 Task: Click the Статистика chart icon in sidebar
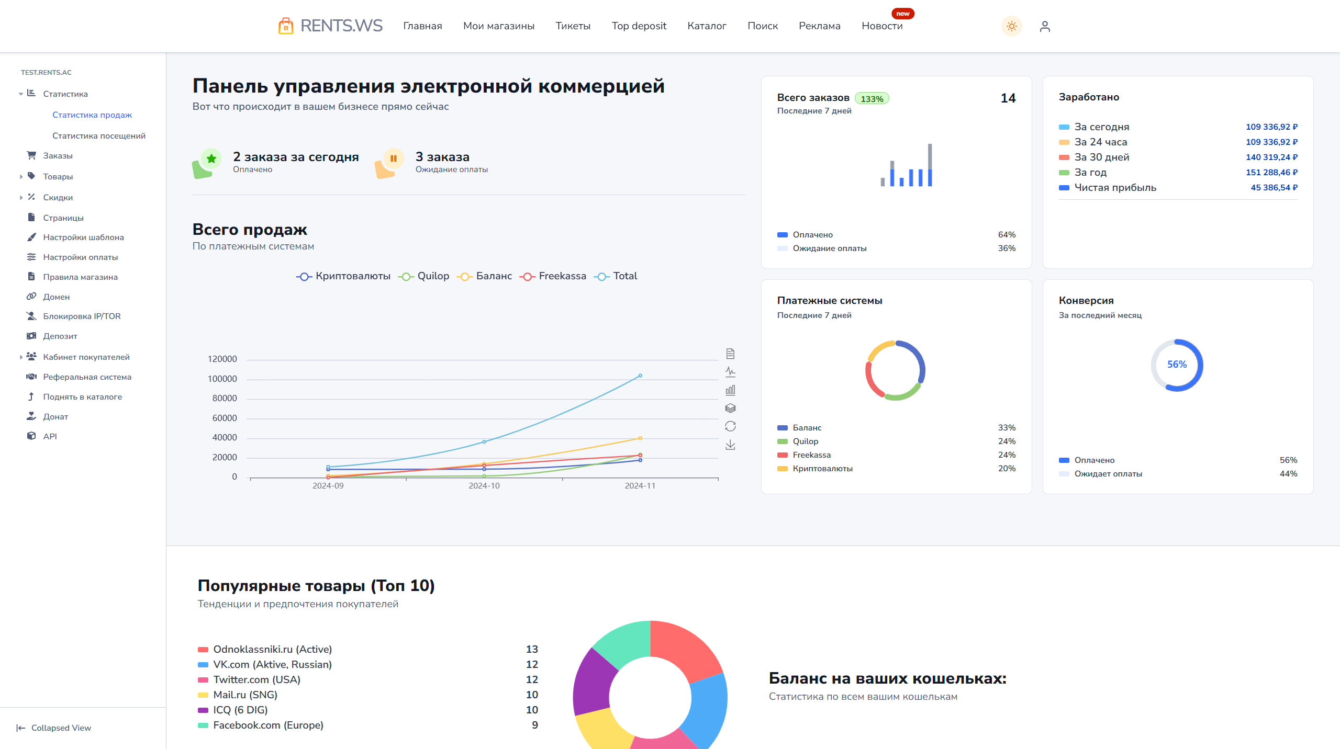click(x=31, y=93)
